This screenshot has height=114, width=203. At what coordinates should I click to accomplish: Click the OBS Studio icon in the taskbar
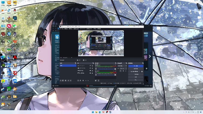[x=107, y=112]
